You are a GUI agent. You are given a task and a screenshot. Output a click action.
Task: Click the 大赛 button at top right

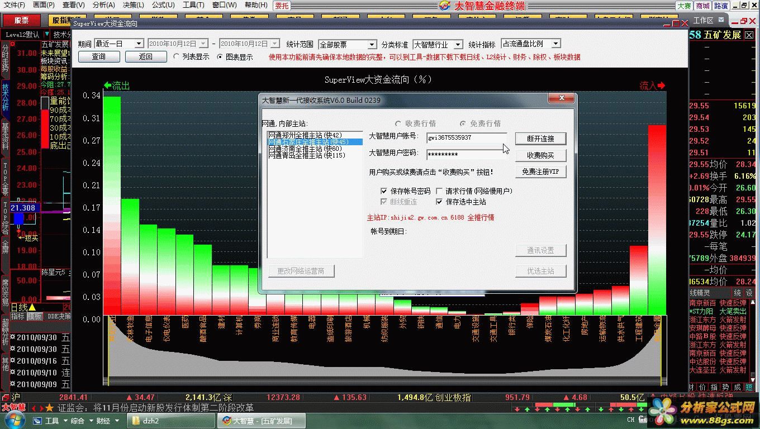[685, 6]
